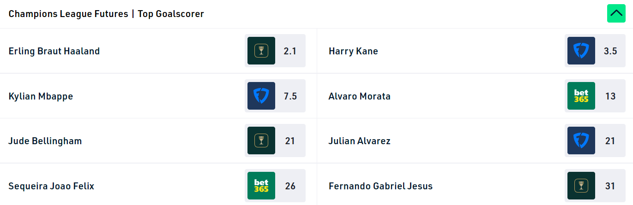
Task: Click the Erling Braut Haaland player name
Action: pyautogui.click(x=54, y=51)
